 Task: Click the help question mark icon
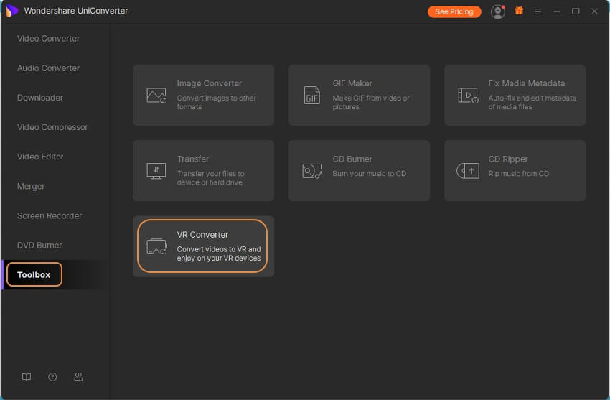tap(52, 377)
